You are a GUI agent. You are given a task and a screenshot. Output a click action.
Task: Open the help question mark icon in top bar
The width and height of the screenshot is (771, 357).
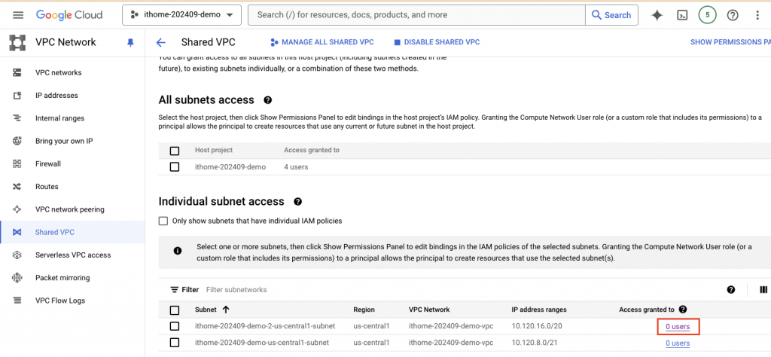point(733,15)
